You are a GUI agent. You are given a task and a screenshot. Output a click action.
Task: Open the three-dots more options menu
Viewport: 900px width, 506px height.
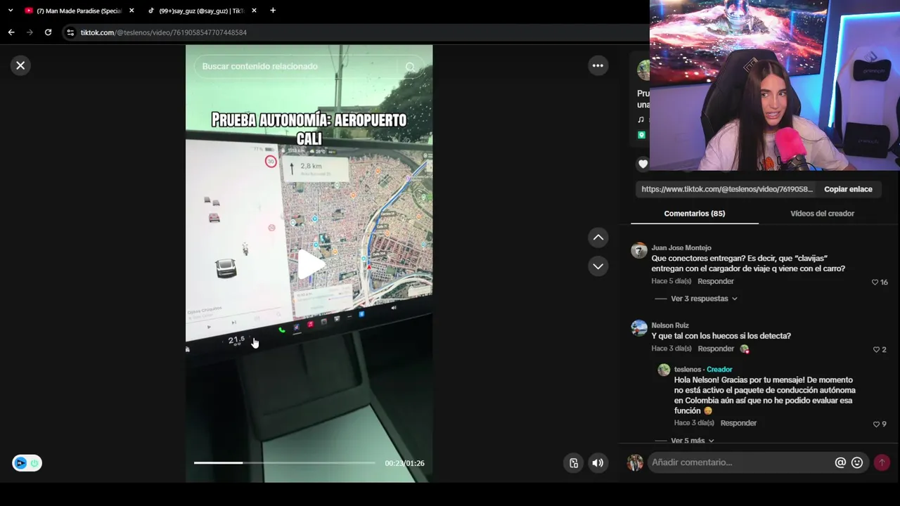tap(598, 65)
